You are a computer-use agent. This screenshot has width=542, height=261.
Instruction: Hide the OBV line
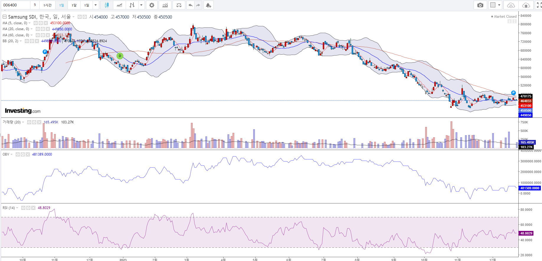coord(18,154)
